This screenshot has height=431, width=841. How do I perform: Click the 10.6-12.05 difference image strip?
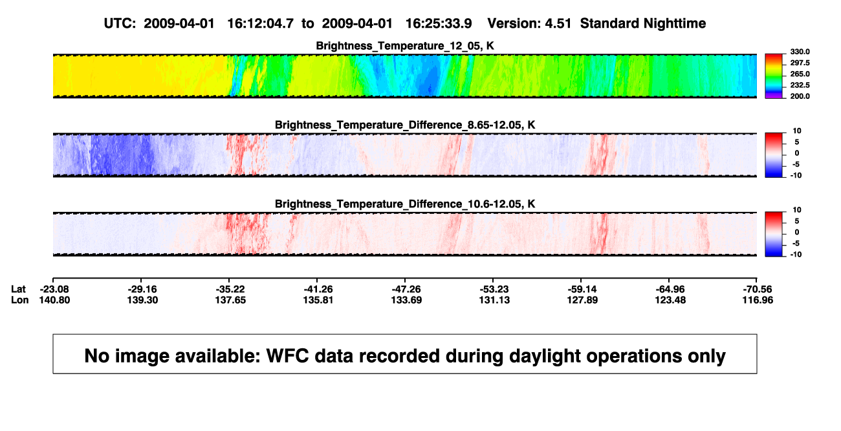(x=405, y=233)
